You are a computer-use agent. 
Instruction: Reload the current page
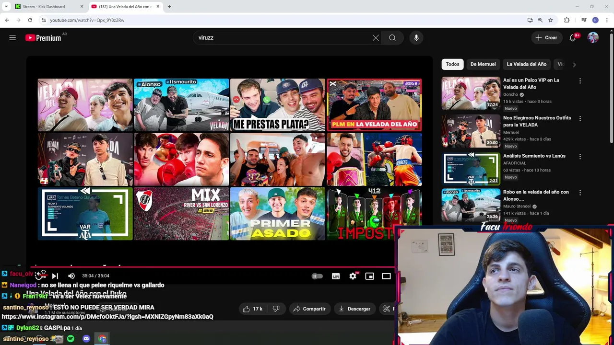click(x=30, y=20)
